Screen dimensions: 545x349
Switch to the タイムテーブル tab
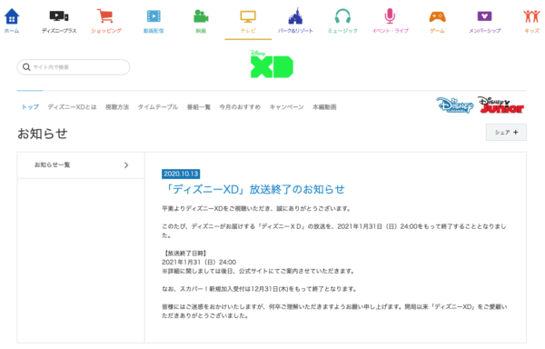pos(158,106)
